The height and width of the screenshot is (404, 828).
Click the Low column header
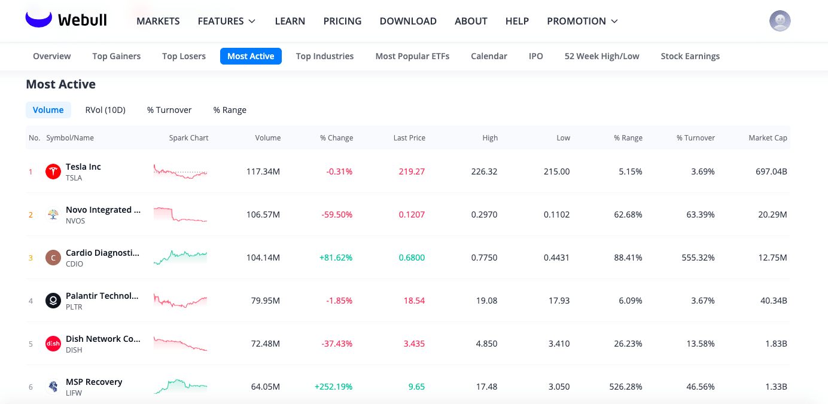click(x=564, y=138)
